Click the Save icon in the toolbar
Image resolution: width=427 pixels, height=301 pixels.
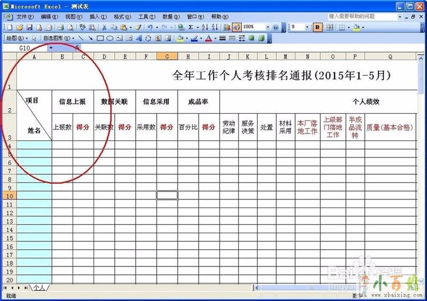click(30, 27)
